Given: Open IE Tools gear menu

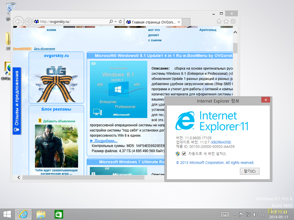Looking at the screenshot, I should pos(233,21).
